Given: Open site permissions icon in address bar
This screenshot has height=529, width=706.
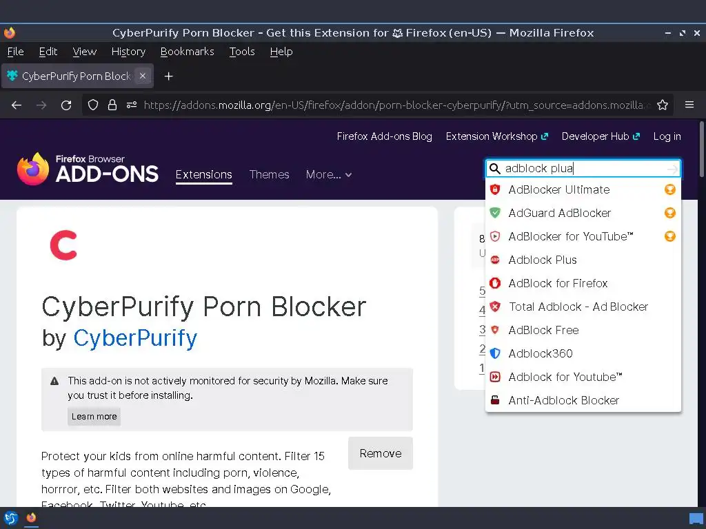Looking at the screenshot, I should (132, 105).
